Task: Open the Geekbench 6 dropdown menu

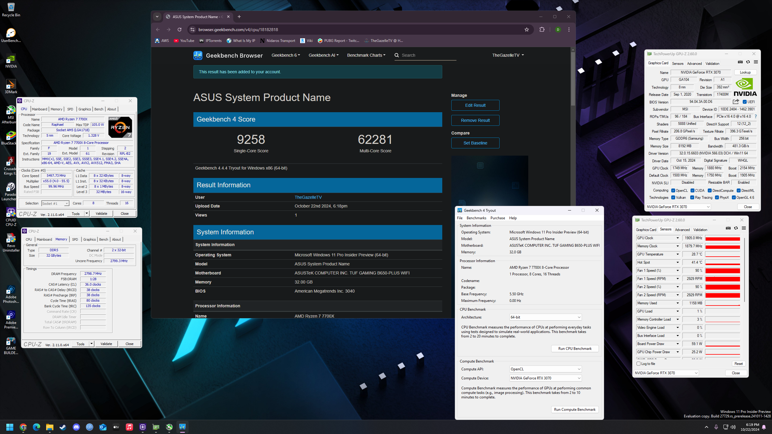Action: [286, 55]
